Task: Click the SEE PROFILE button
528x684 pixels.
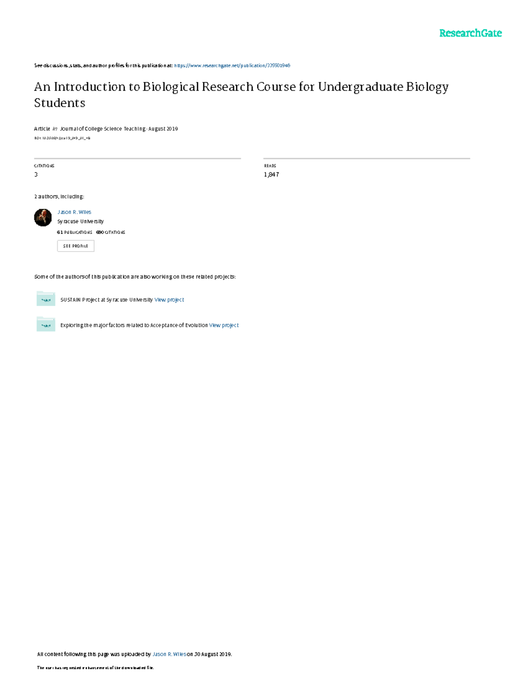Action: [76, 246]
